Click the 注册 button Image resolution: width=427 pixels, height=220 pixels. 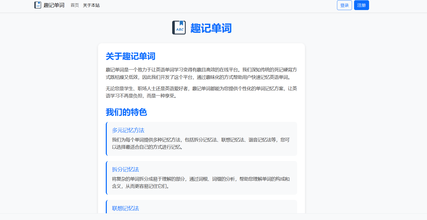362,5
